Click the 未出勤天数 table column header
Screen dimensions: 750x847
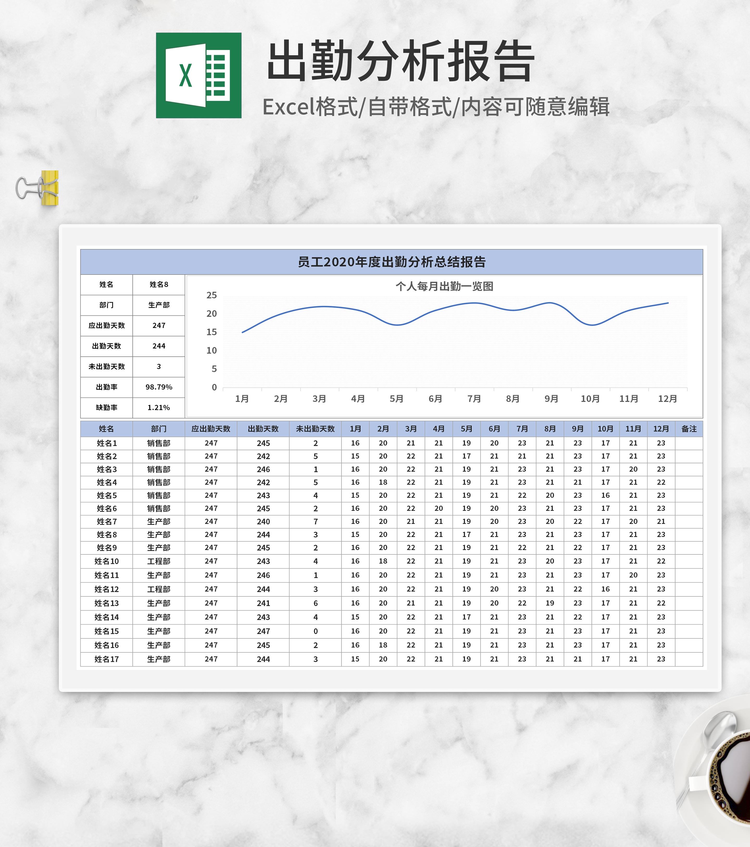[315, 429]
